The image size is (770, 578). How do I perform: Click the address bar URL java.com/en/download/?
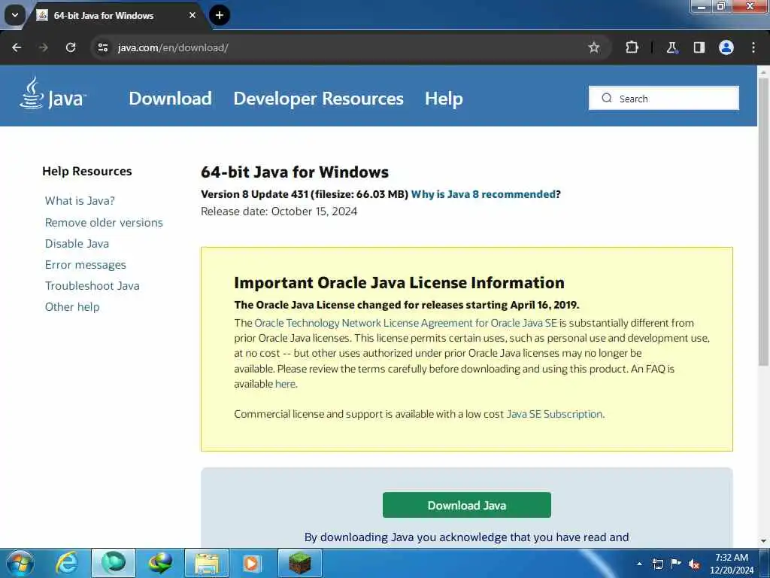(x=173, y=47)
